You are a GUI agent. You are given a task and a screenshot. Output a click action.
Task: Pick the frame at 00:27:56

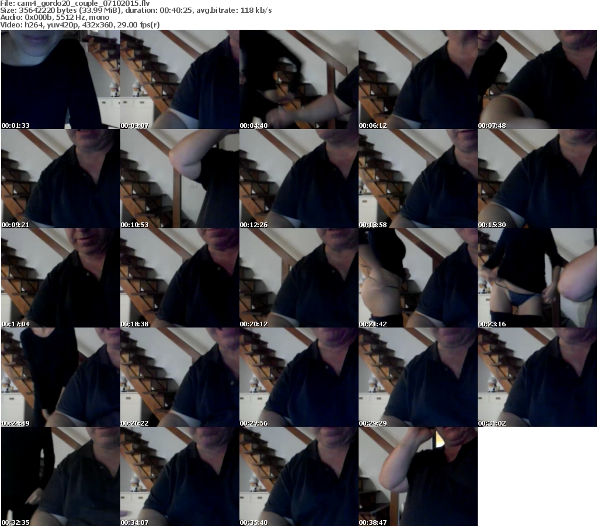298,377
